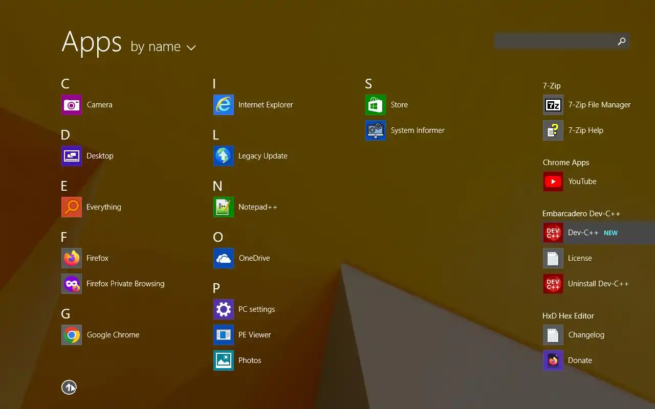Open PC settings gear icon
This screenshot has height=409, width=655.
pos(224,309)
